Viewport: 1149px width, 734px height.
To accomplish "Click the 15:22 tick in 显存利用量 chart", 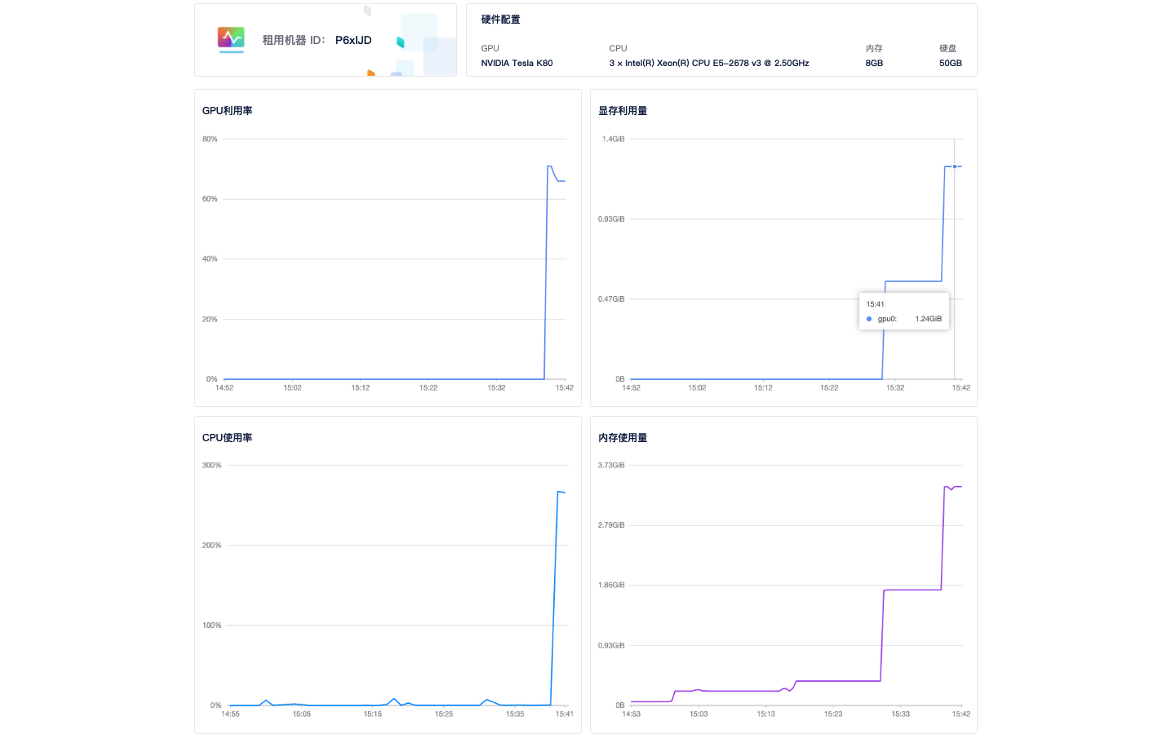I will click(x=829, y=388).
